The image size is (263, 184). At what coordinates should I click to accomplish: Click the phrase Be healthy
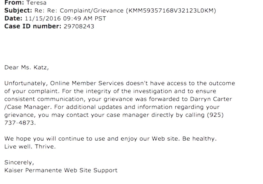[x=200, y=139]
